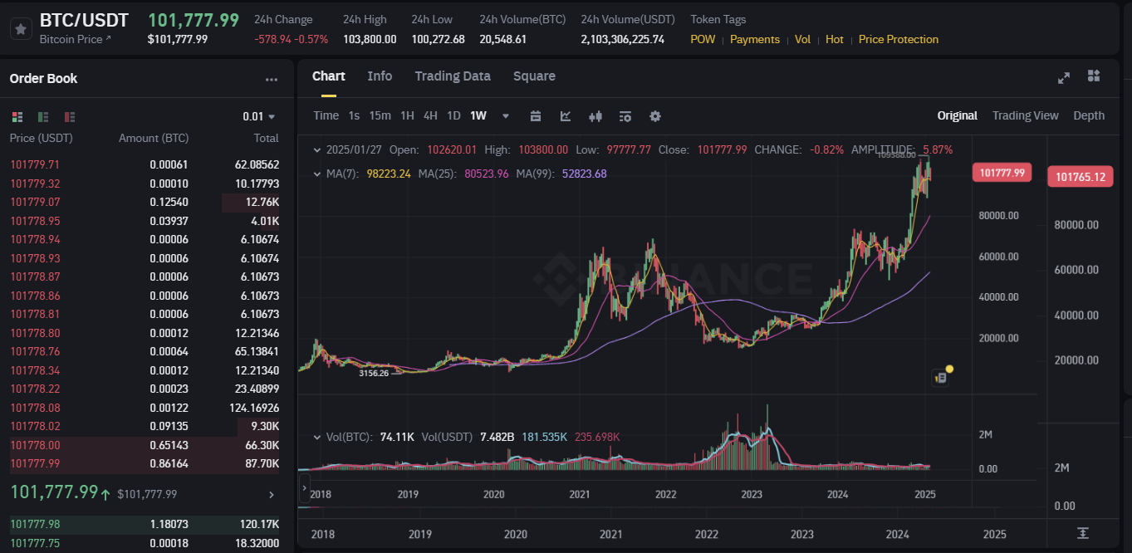Switch to the Info tab

[380, 76]
